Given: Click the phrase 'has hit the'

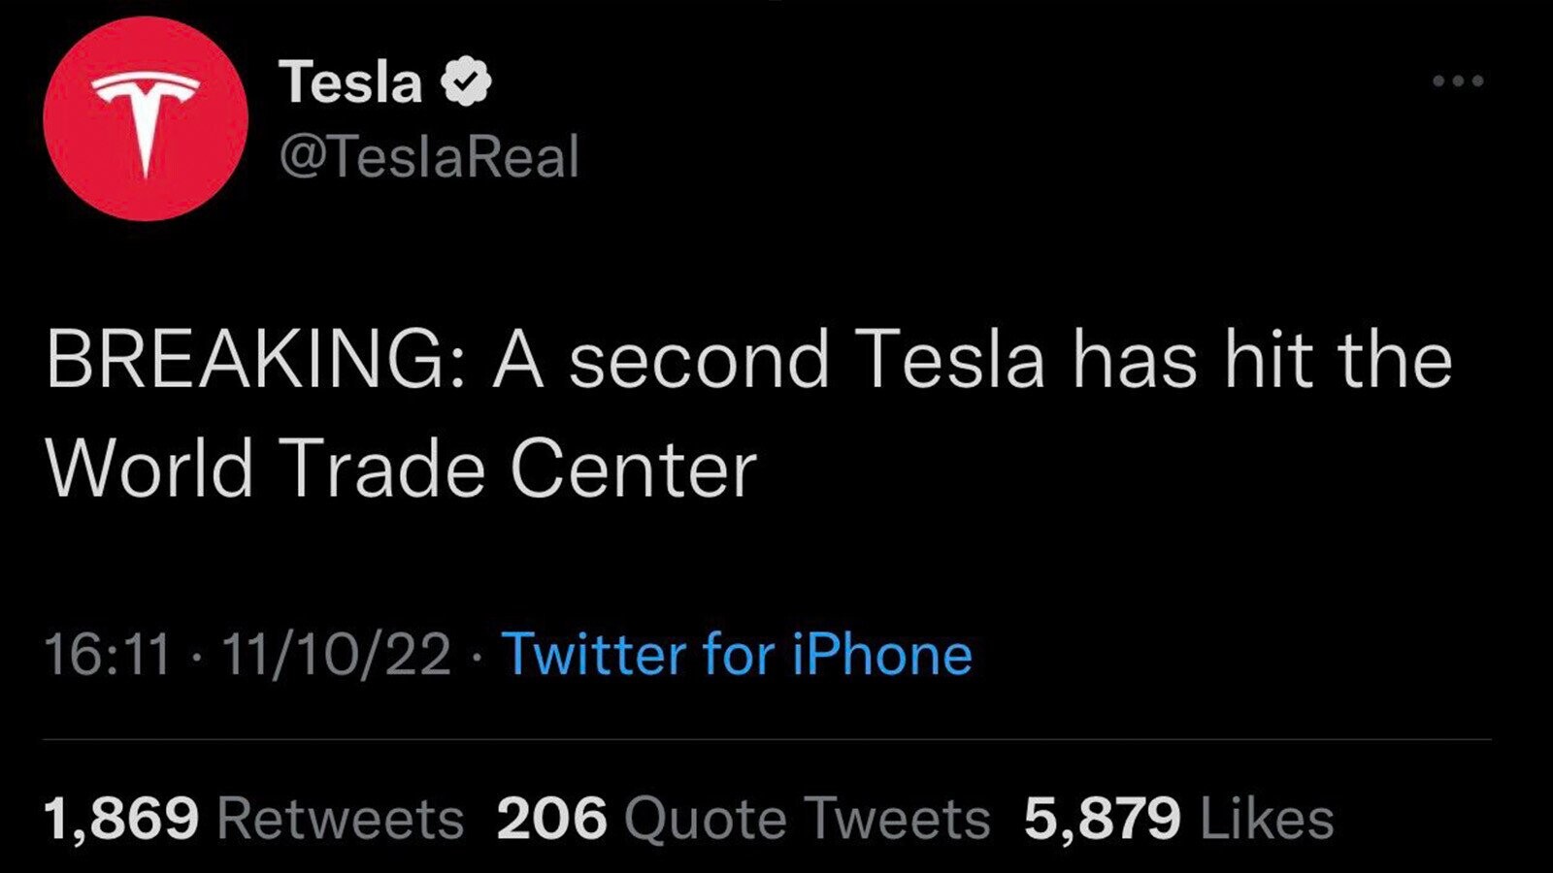Looking at the screenshot, I should [1262, 361].
